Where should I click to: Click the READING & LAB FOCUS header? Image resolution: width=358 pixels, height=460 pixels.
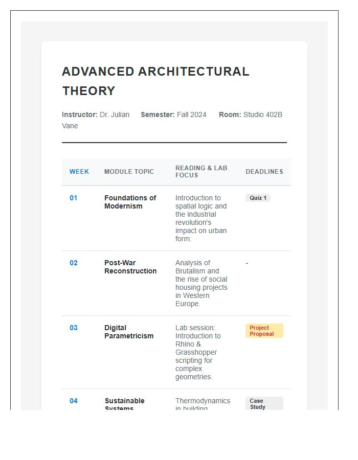[x=201, y=172]
